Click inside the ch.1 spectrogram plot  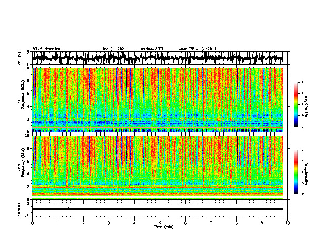pos(158,100)
